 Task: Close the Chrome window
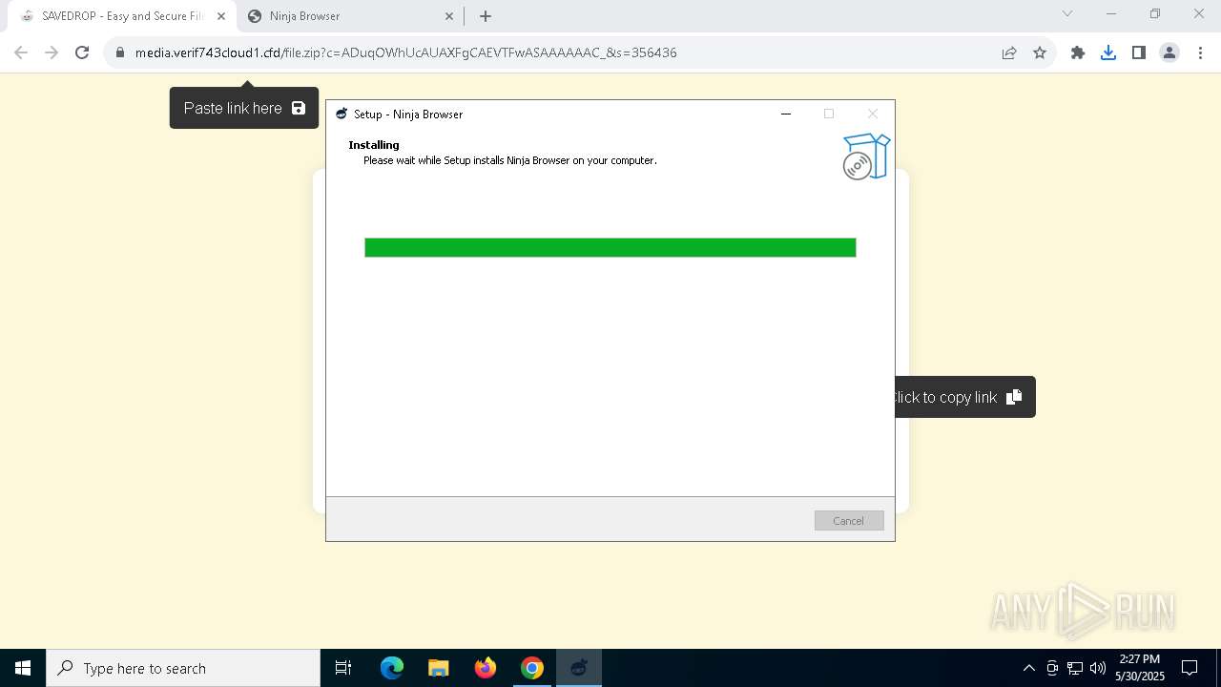point(1199,13)
